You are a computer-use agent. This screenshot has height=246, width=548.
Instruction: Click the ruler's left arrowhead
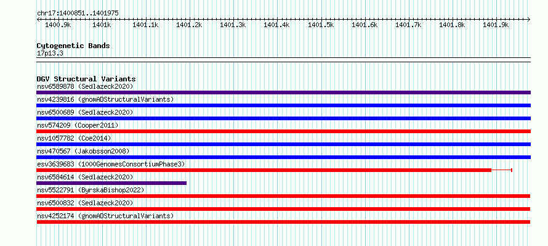tap(38, 19)
